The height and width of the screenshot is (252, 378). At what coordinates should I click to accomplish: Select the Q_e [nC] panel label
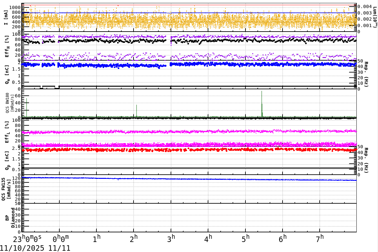pyautogui.click(x=7, y=75)
